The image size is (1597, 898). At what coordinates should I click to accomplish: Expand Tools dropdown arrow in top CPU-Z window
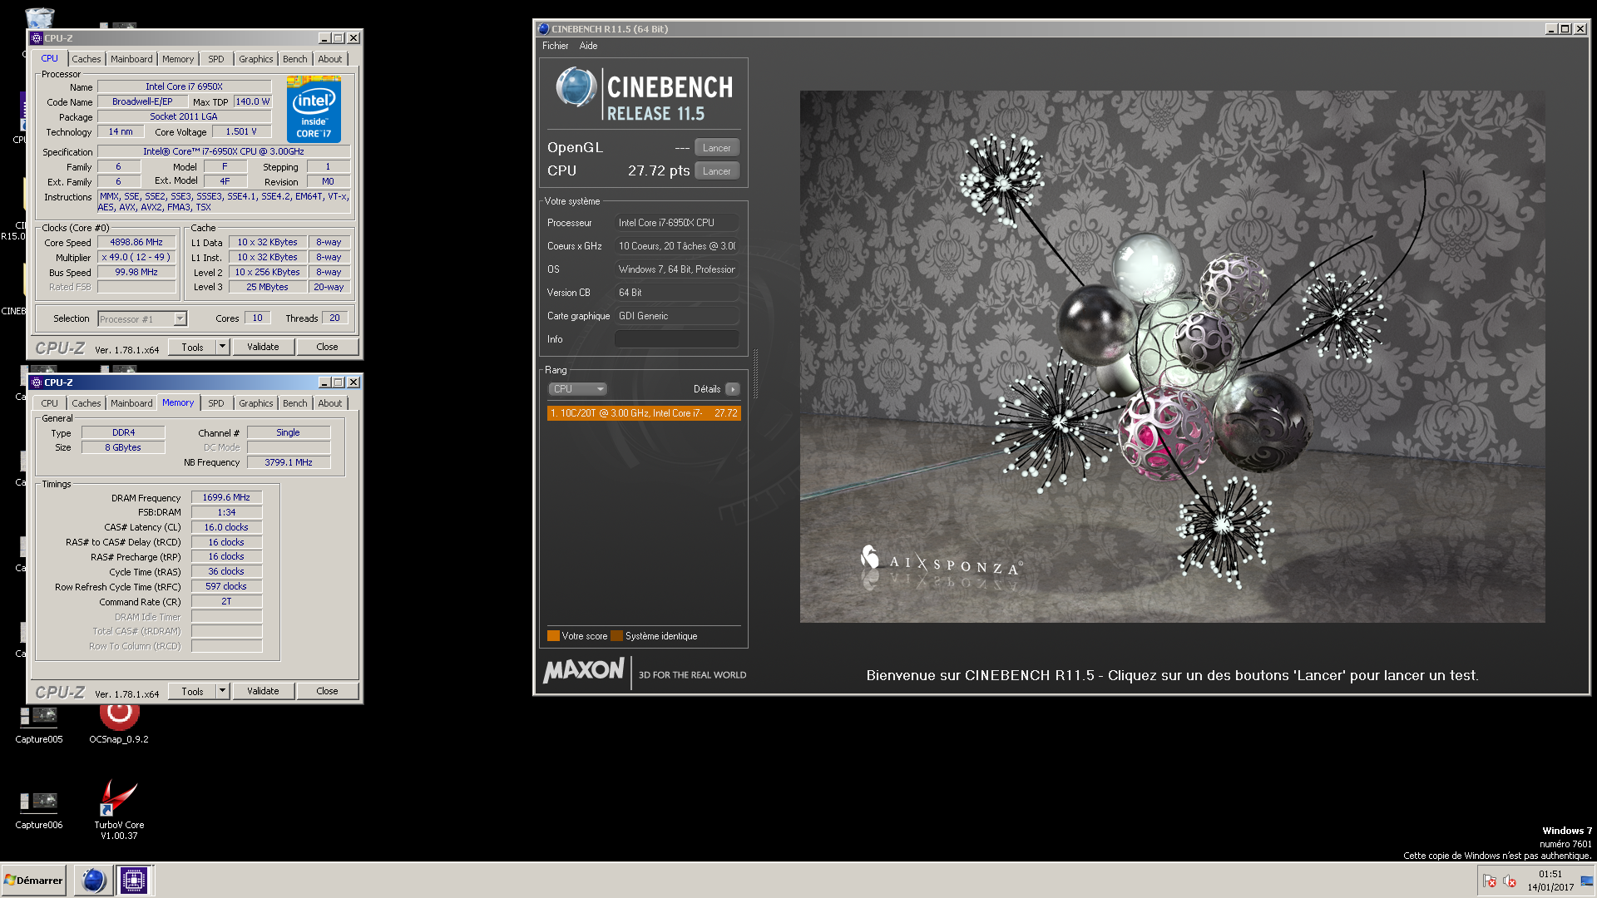223,347
